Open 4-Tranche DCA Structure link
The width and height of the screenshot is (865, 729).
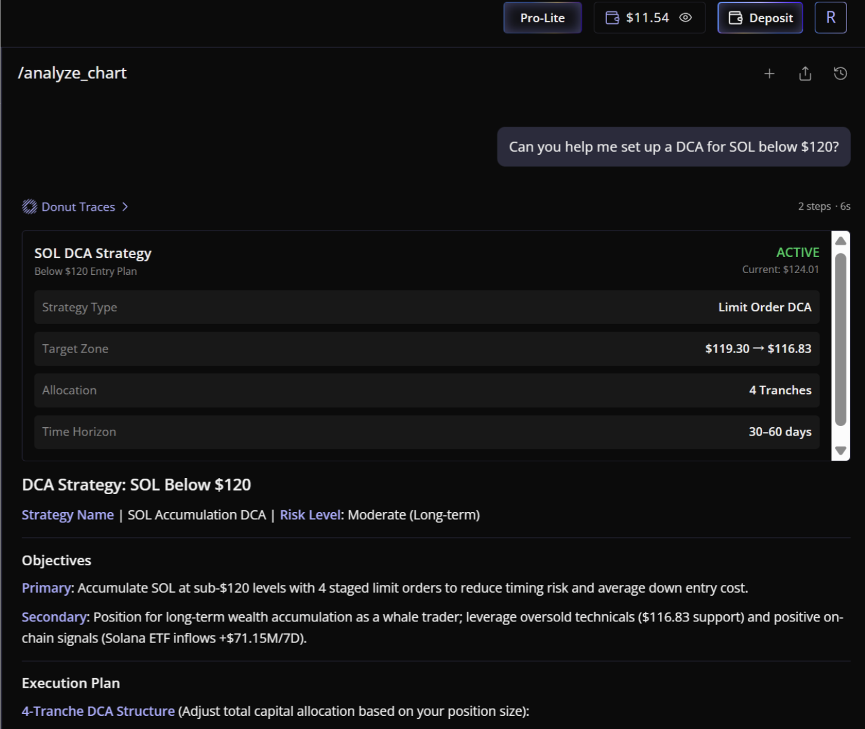(x=98, y=711)
